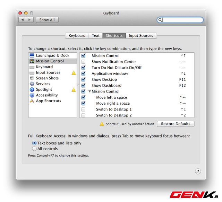Select Spotlight category in list
Viewport: 222px width, 202px height.
53,89
